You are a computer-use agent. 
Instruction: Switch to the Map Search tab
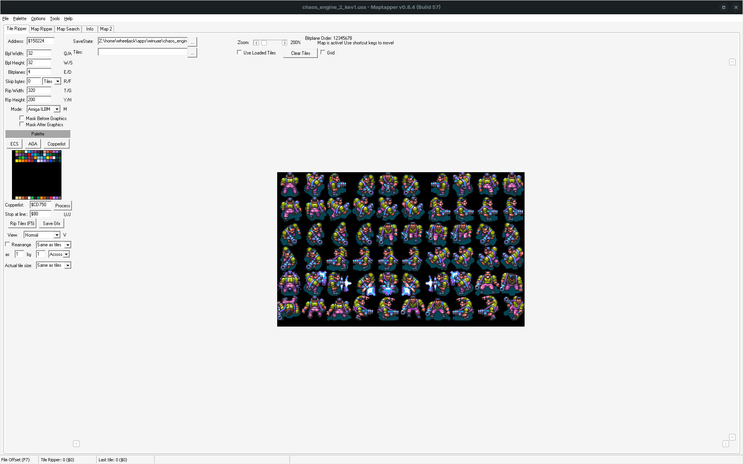(x=68, y=29)
